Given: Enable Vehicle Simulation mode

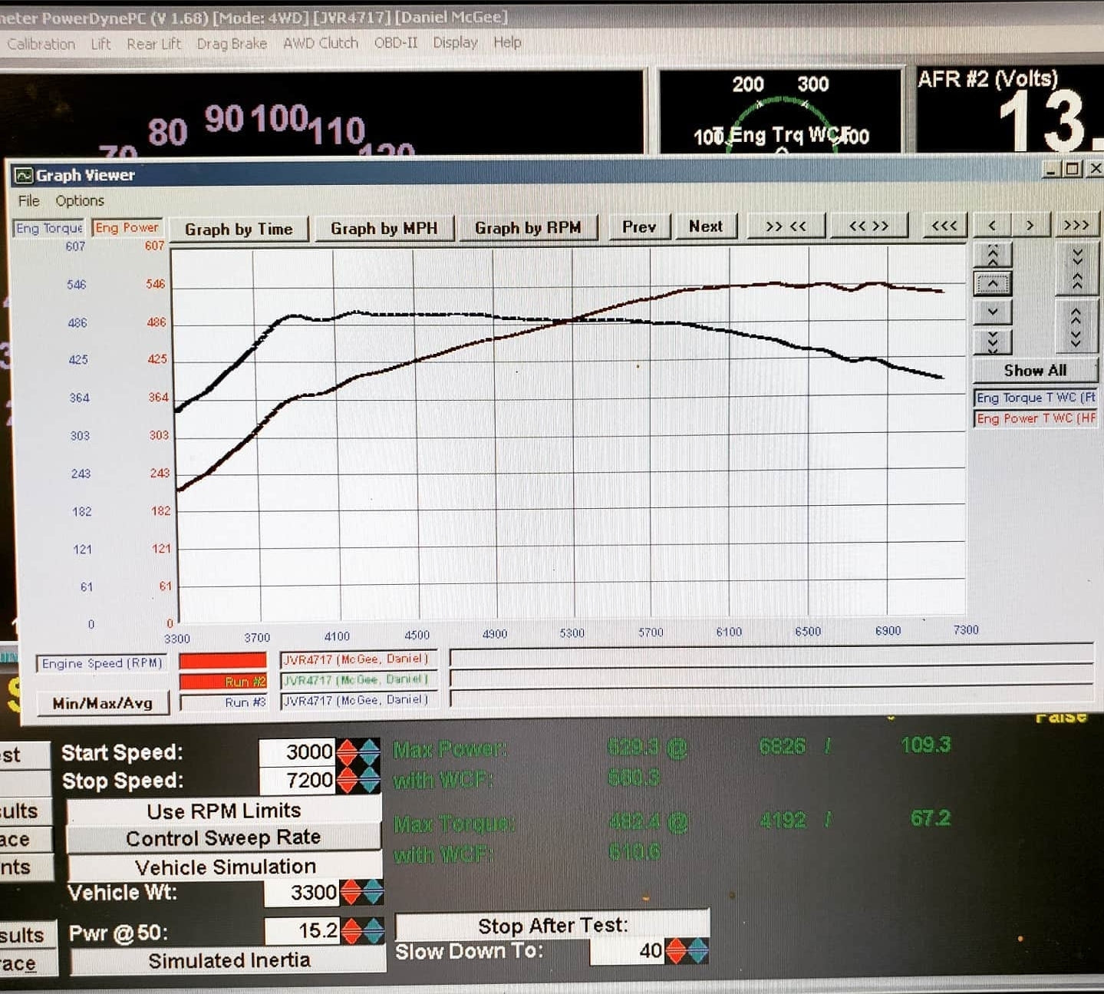Looking at the screenshot, I should click(x=225, y=867).
